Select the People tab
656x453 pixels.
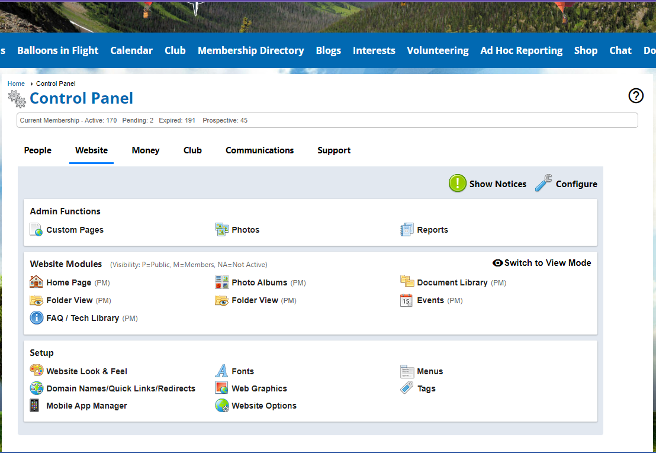38,150
